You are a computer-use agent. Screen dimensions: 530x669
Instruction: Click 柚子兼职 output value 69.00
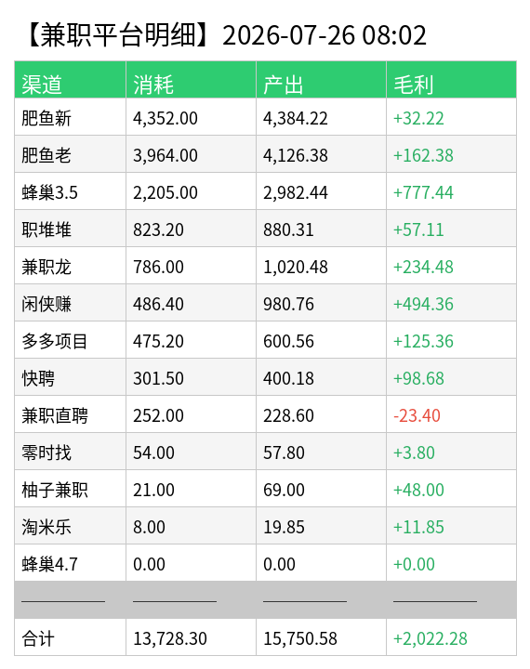(284, 490)
